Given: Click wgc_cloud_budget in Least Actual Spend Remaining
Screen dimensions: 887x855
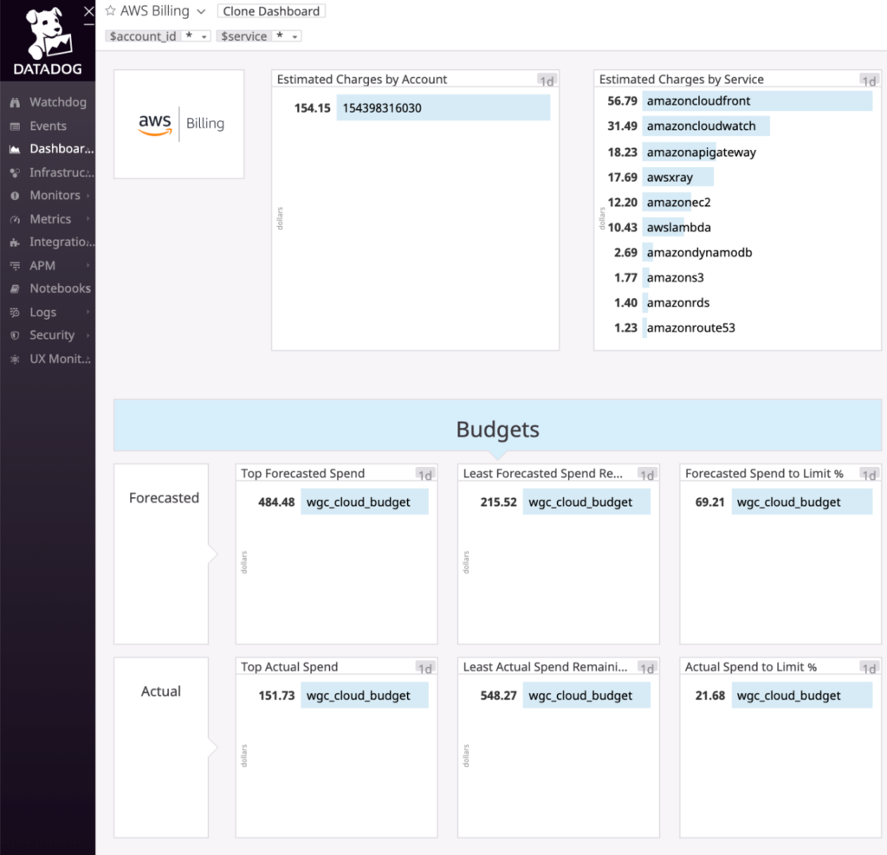Looking at the screenshot, I should (x=586, y=696).
